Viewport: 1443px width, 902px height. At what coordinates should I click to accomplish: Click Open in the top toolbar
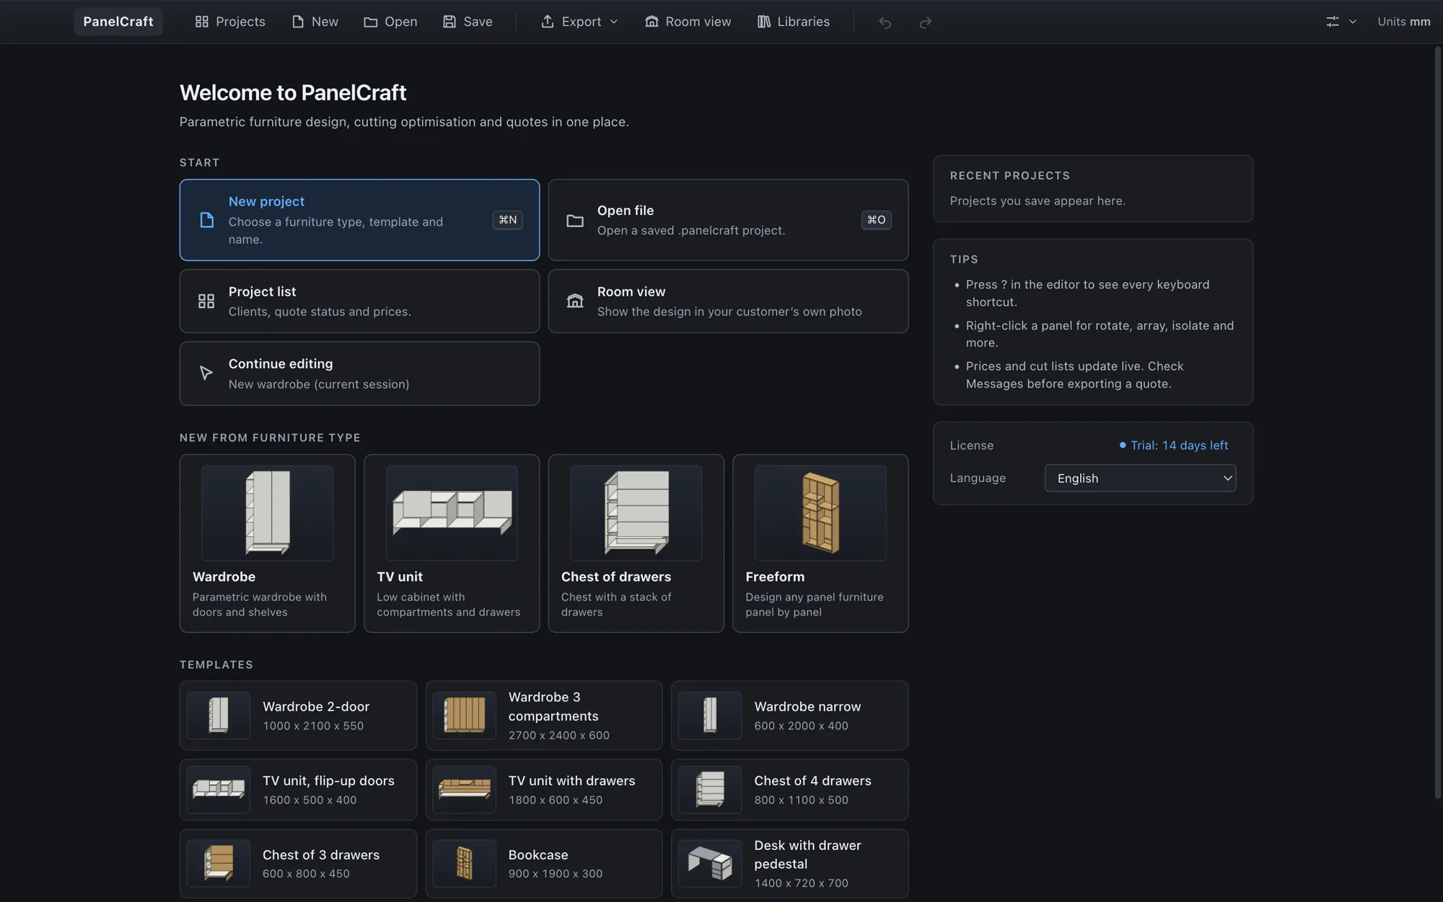[x=390, y=22]
